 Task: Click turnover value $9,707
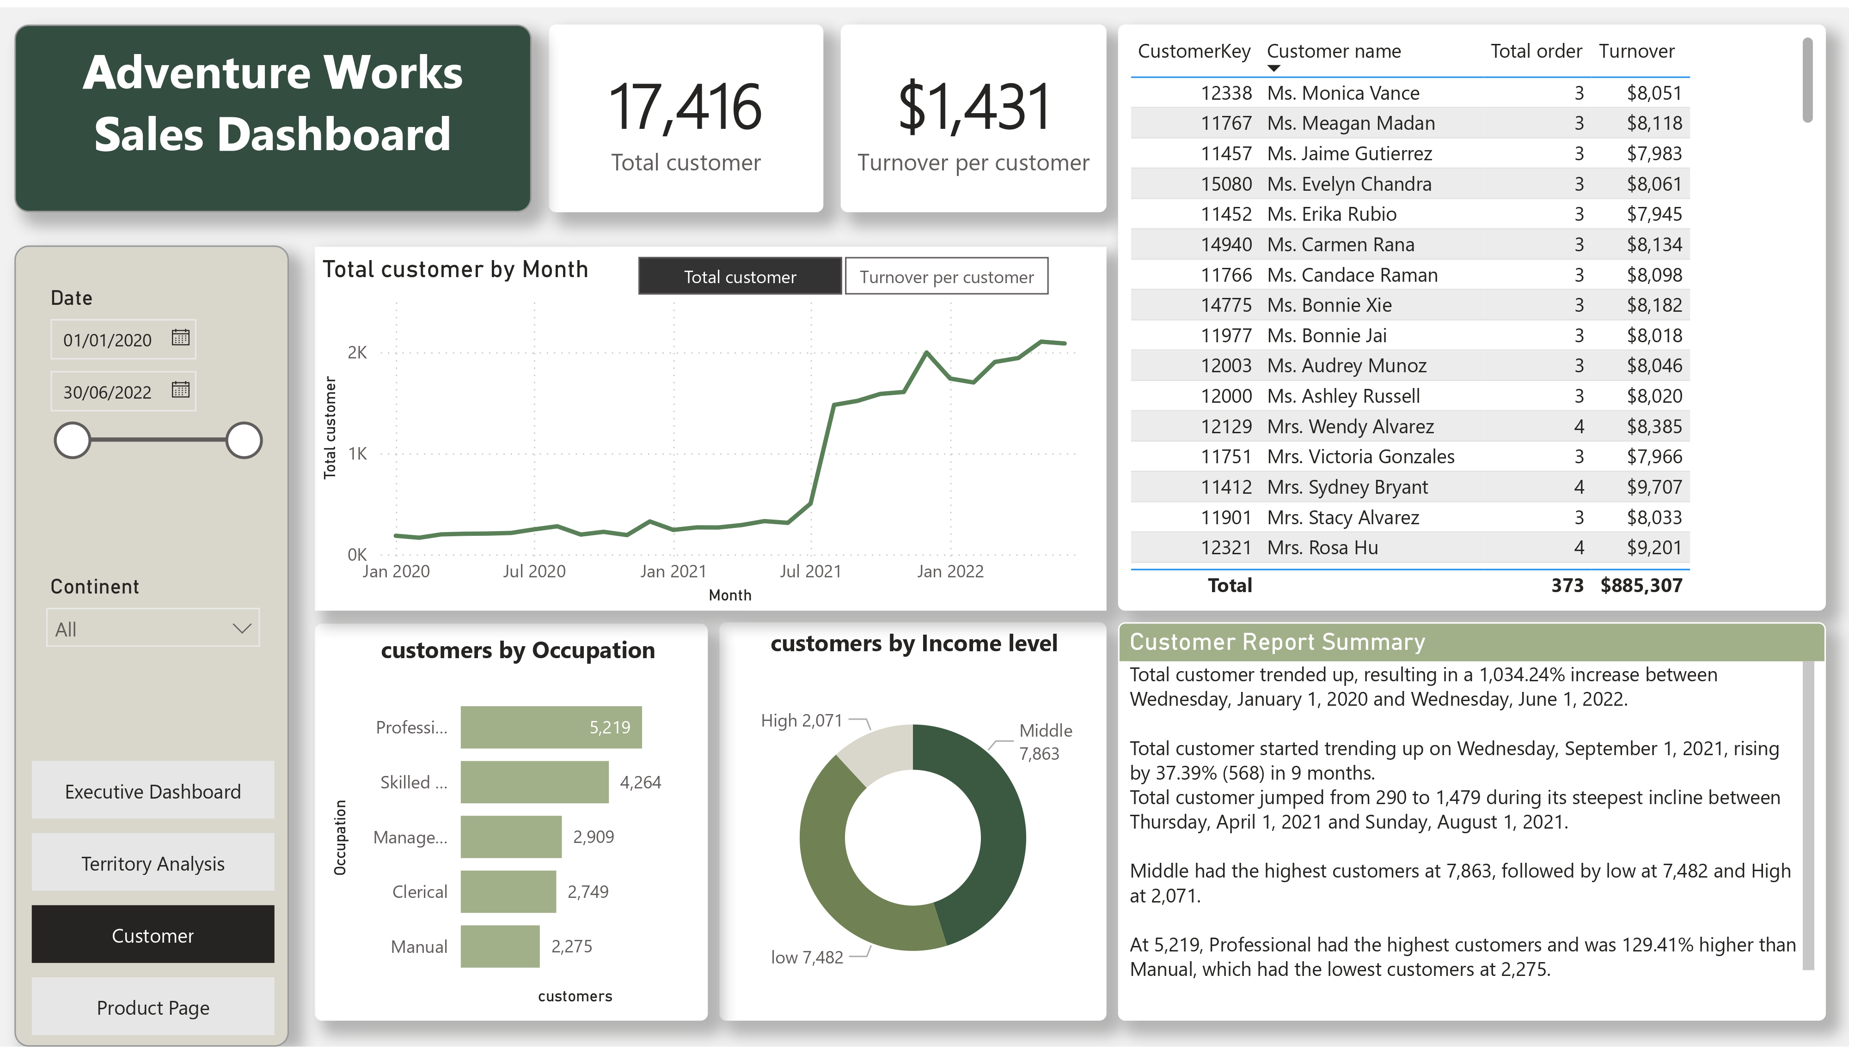tap(1654, 487)
